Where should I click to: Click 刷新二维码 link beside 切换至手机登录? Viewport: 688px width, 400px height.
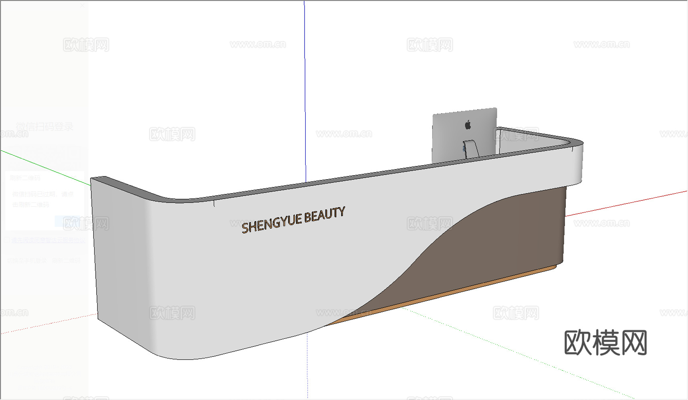point(66,260)
